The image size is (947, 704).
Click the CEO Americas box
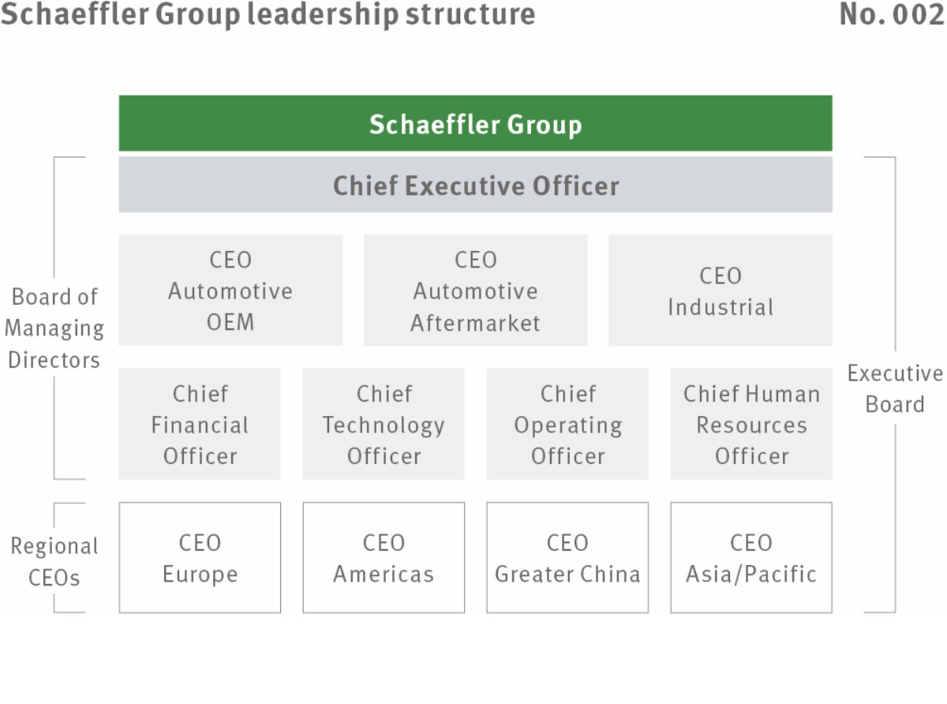pyautogui.click(x=384, y=558)
